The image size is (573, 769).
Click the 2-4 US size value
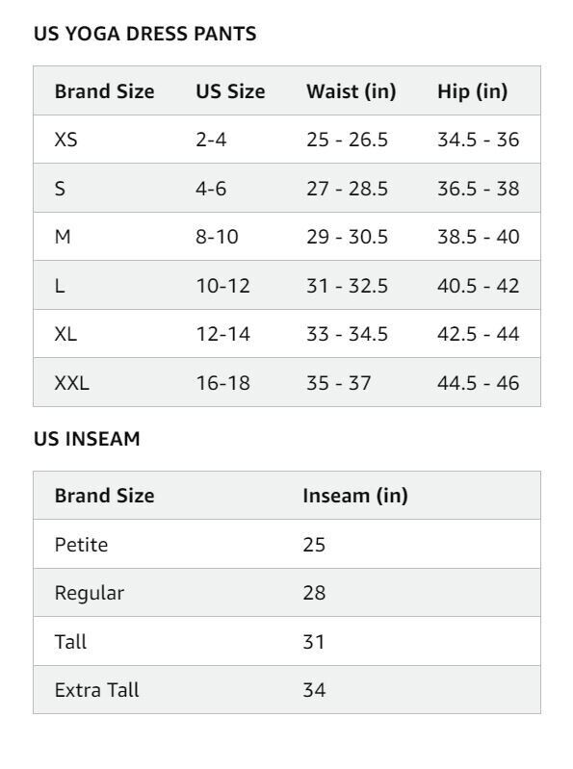tap(211, 140)
